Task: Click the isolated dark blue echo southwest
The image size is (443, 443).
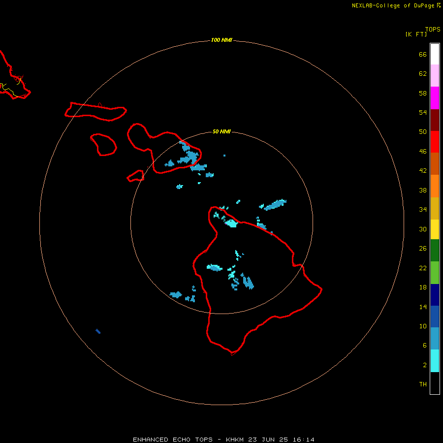Action: 98,331
